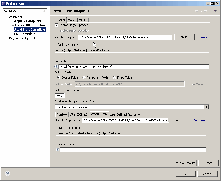The width and height of the screenshot is (221, 181).
Task: Select Atari 2600 Compilers in the tree
Action: point(30,25)
